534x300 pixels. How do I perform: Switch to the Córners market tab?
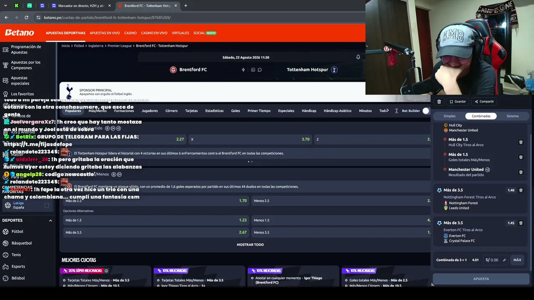click(x=171, y=111)
